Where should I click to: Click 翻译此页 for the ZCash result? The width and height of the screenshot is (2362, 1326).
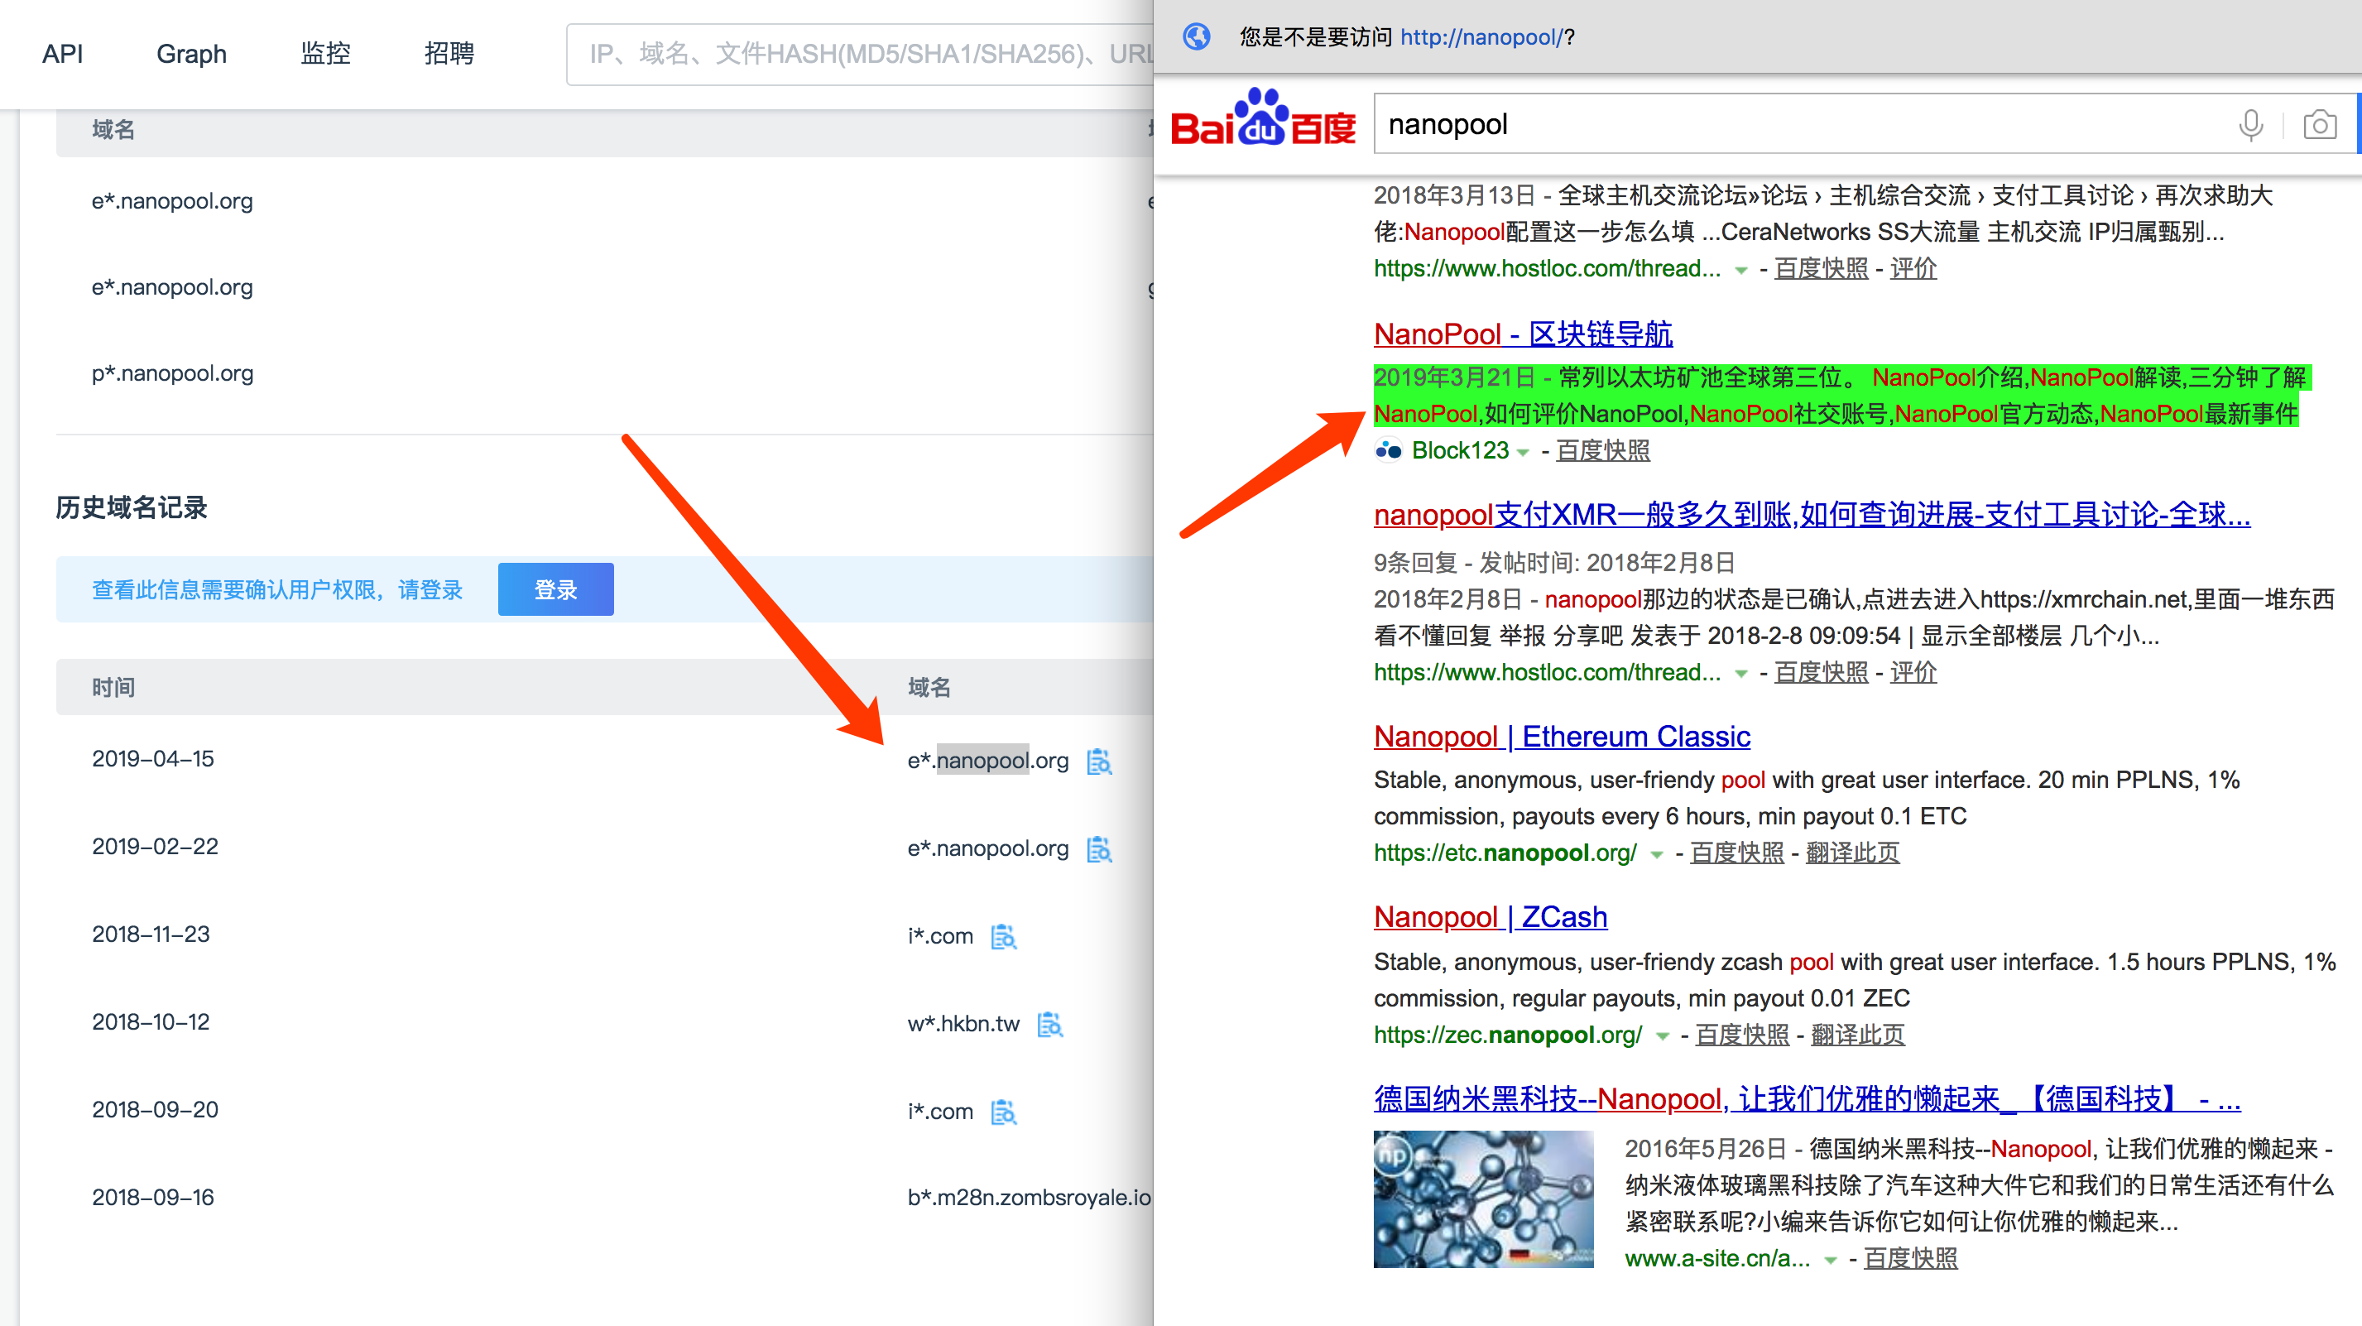pyautogui.click(x=1858, y=1035)
